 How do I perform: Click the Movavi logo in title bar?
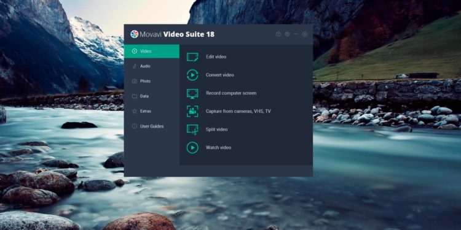coord(135,34)
